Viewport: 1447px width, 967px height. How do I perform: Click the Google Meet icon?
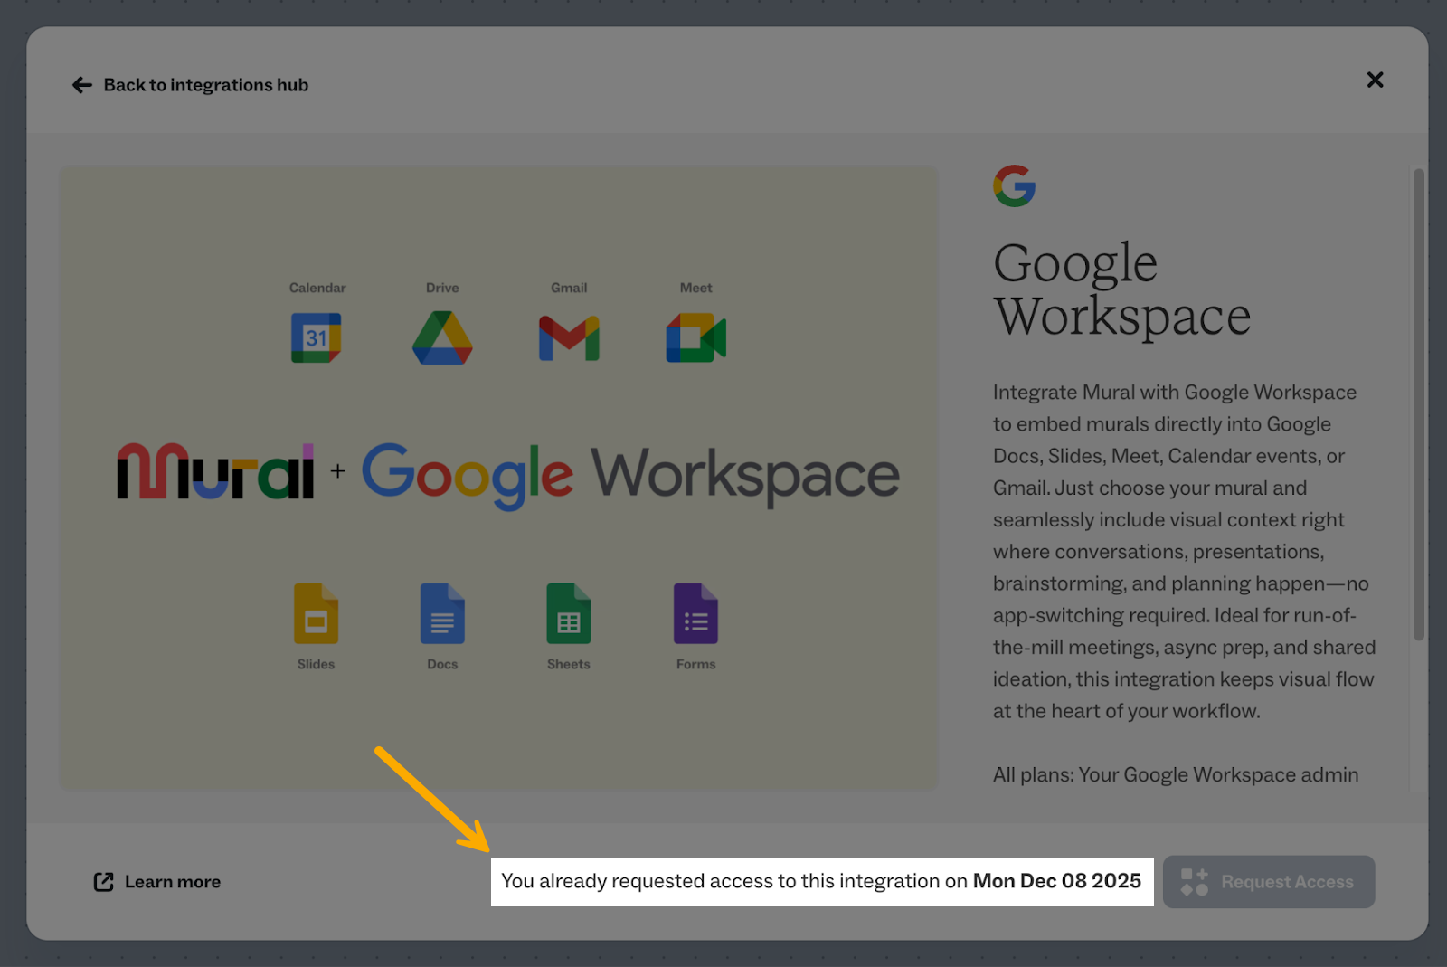pos(696,338)
